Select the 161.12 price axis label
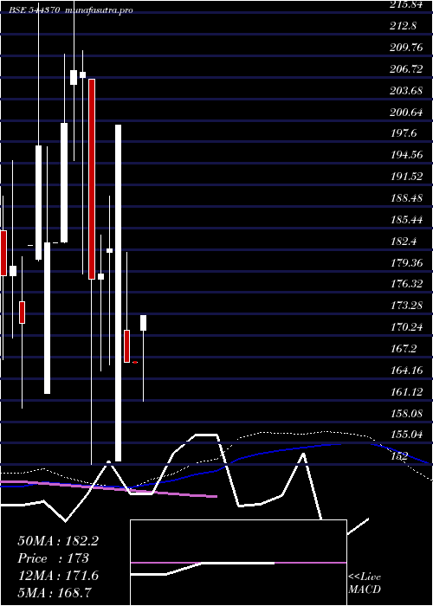 [408, 392]
